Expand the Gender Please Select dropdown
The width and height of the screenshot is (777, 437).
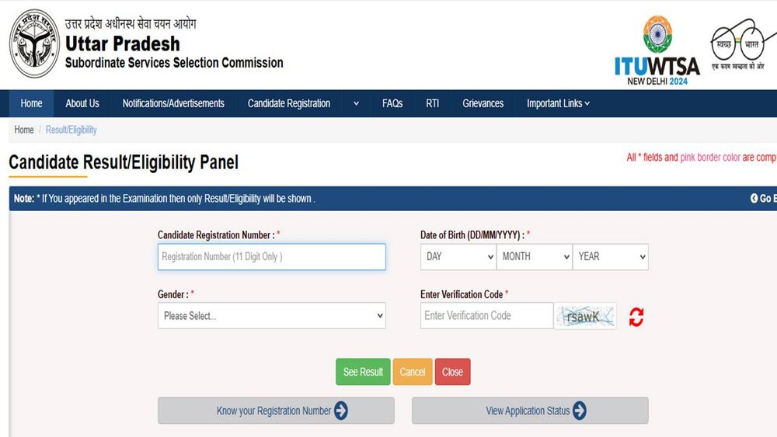point(271,316)
